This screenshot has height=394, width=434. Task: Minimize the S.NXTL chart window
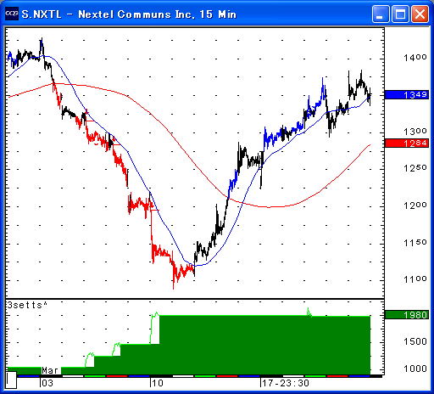click(x=381, y=14)
